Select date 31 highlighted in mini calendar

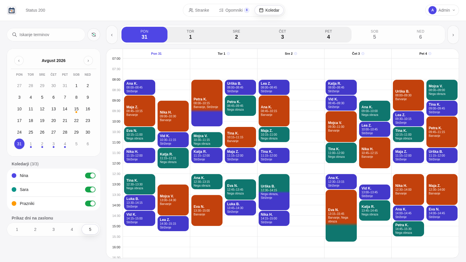[19, 144]
